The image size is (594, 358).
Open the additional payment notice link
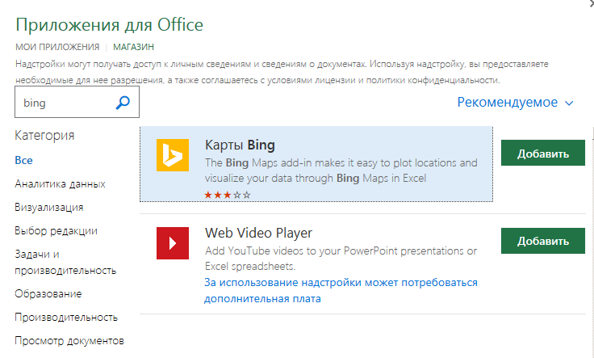341,290
